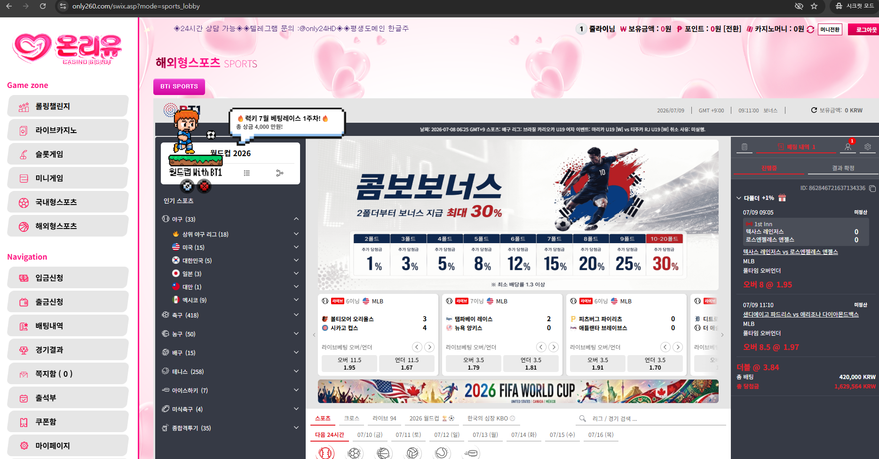
Task: Select 오버 3.5 odds 1.79
Action: [x=474, y=364]
